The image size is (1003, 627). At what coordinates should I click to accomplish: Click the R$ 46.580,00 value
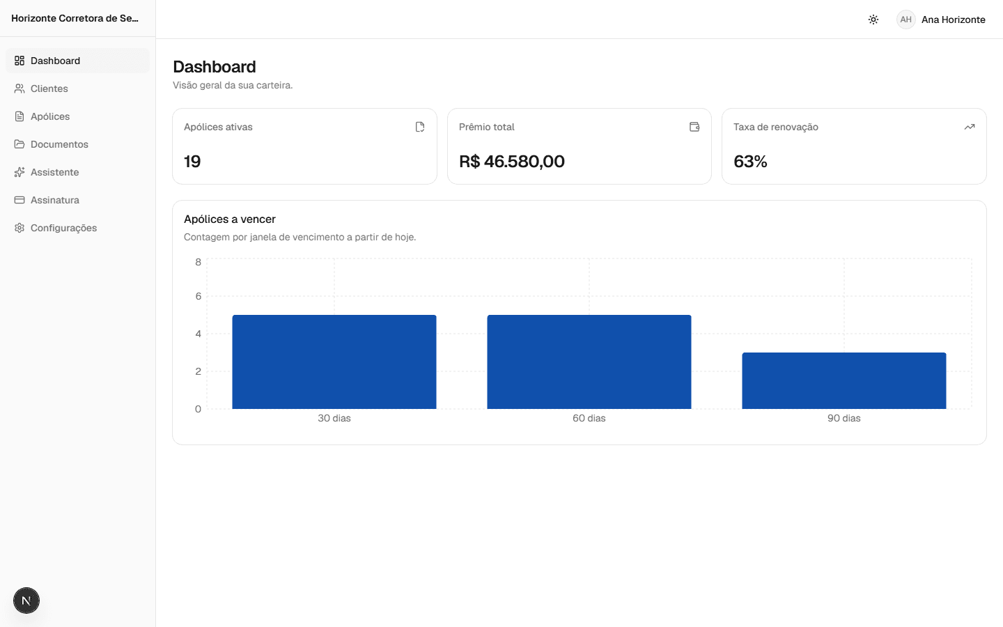click(x=512, y=162)
